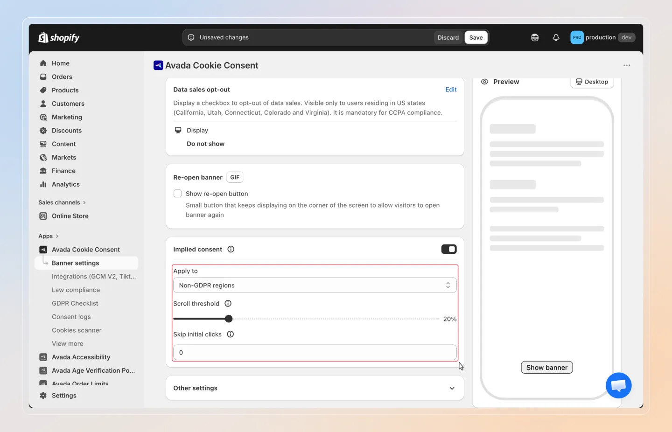Open the Apply to Non-GDPR regions dropdown
The image size is (672, 432).
(315, 286)
